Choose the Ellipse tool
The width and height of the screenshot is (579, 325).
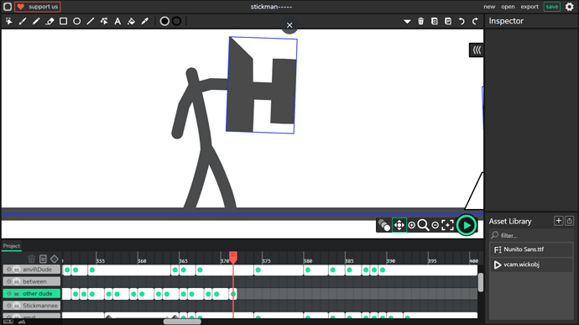click(x=77, y=21)
